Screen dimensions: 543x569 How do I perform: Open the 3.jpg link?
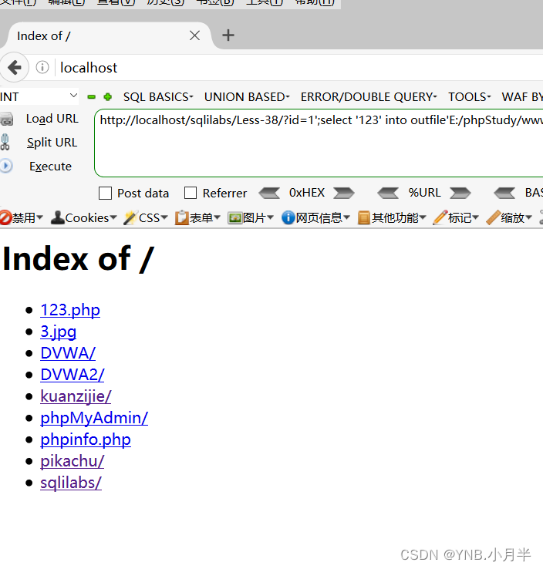click(x=59, y=332)
